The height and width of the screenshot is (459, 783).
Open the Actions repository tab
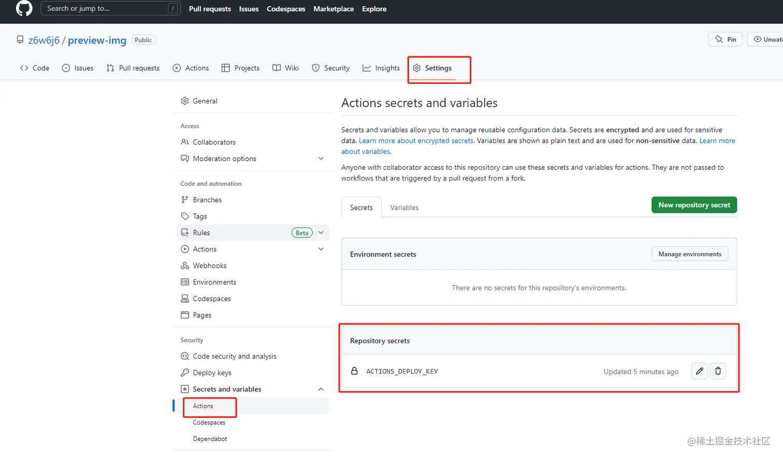(x=191, y=68)
